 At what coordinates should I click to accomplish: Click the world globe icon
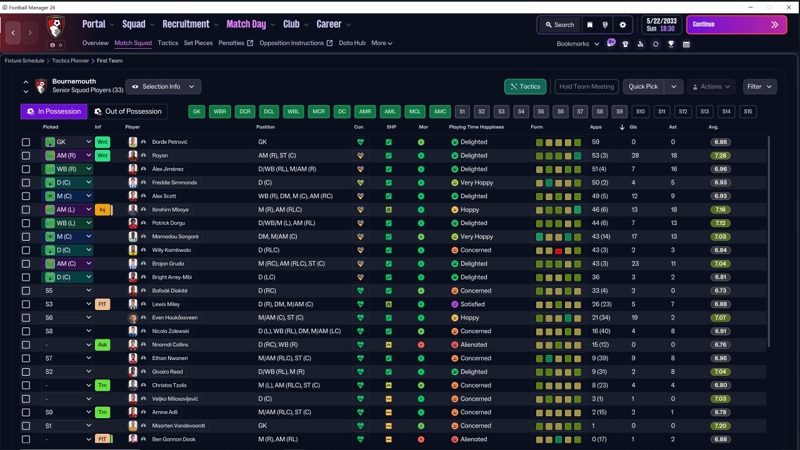click(x=606, y=25)
